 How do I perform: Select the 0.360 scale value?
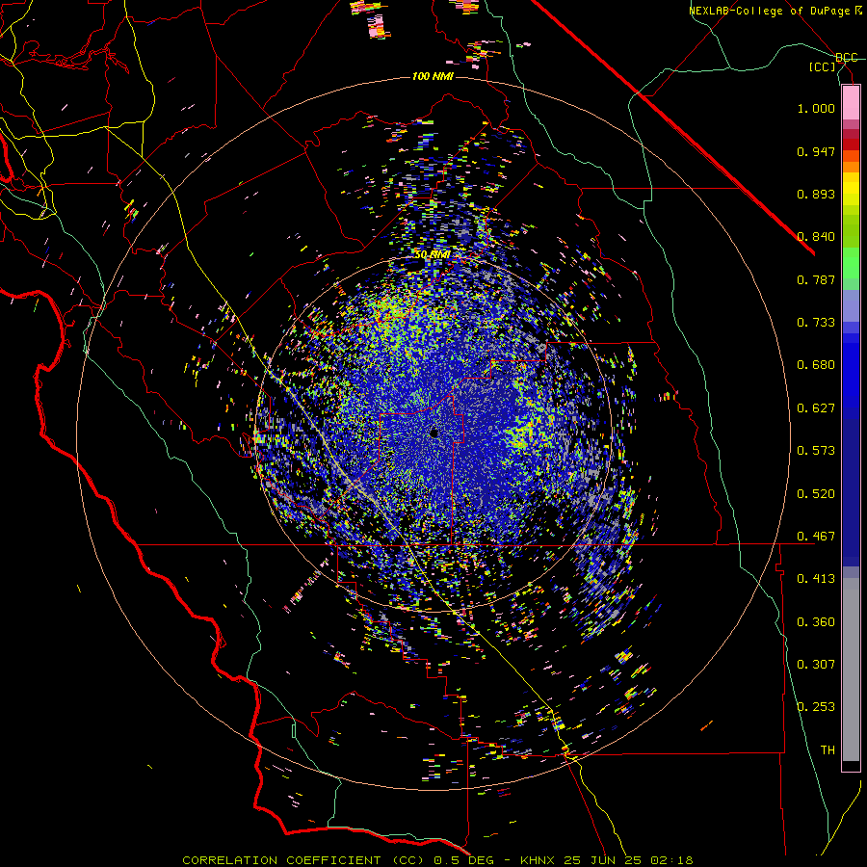point(816,622)
